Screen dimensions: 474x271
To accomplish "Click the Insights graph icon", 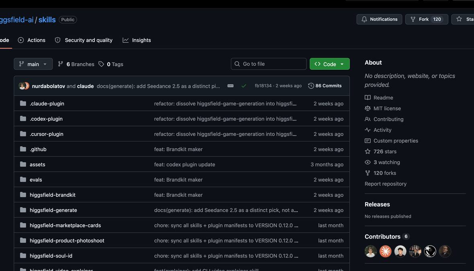I will (125, 40).
